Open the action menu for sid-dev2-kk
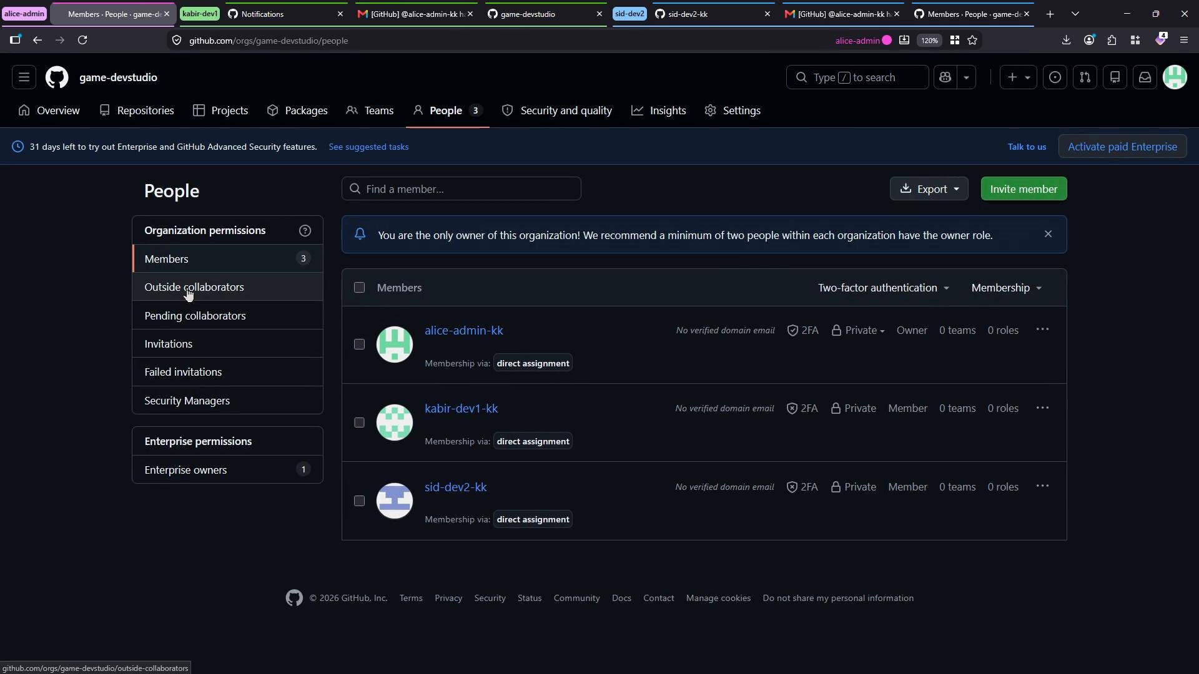Viewport: 1199px width, 674px height. (x=1042, y=486)
